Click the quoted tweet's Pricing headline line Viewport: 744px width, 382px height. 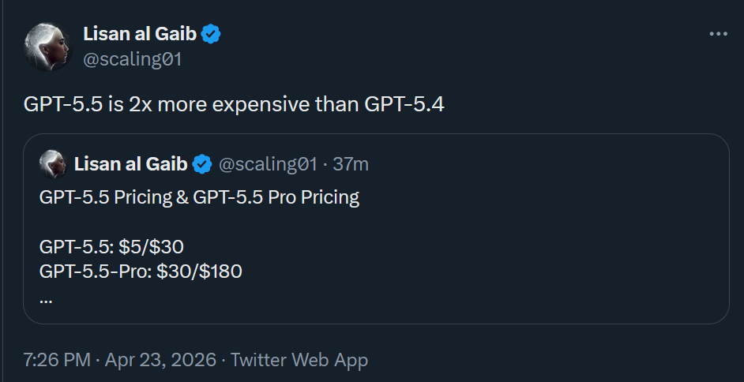tap(199, 197)
